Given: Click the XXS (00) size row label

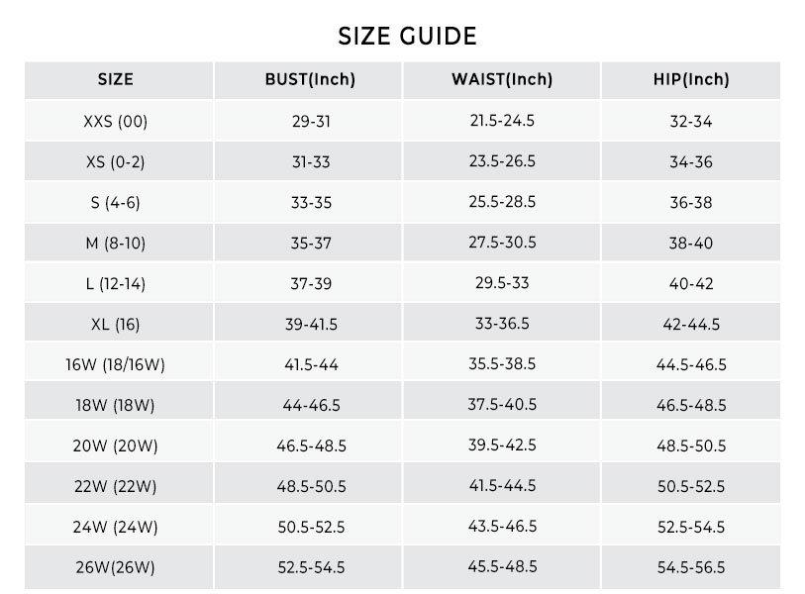Looking at the screenshot, I should coord(116,122).
